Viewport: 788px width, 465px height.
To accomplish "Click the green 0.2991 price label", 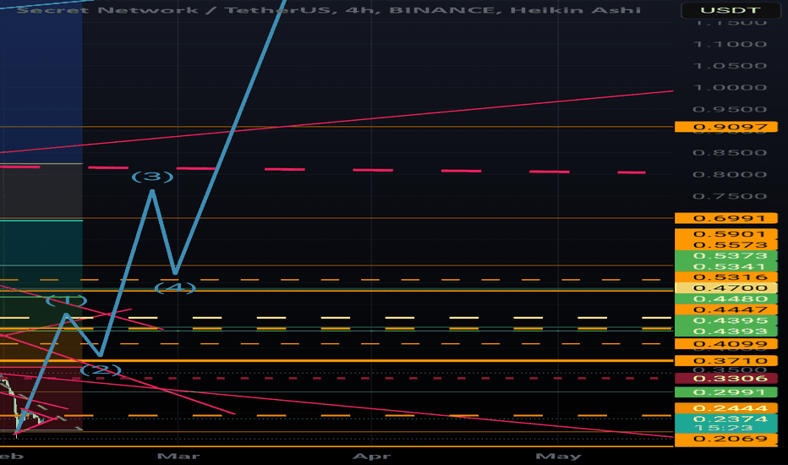I will pyautogui.click(x=726, y=392).
